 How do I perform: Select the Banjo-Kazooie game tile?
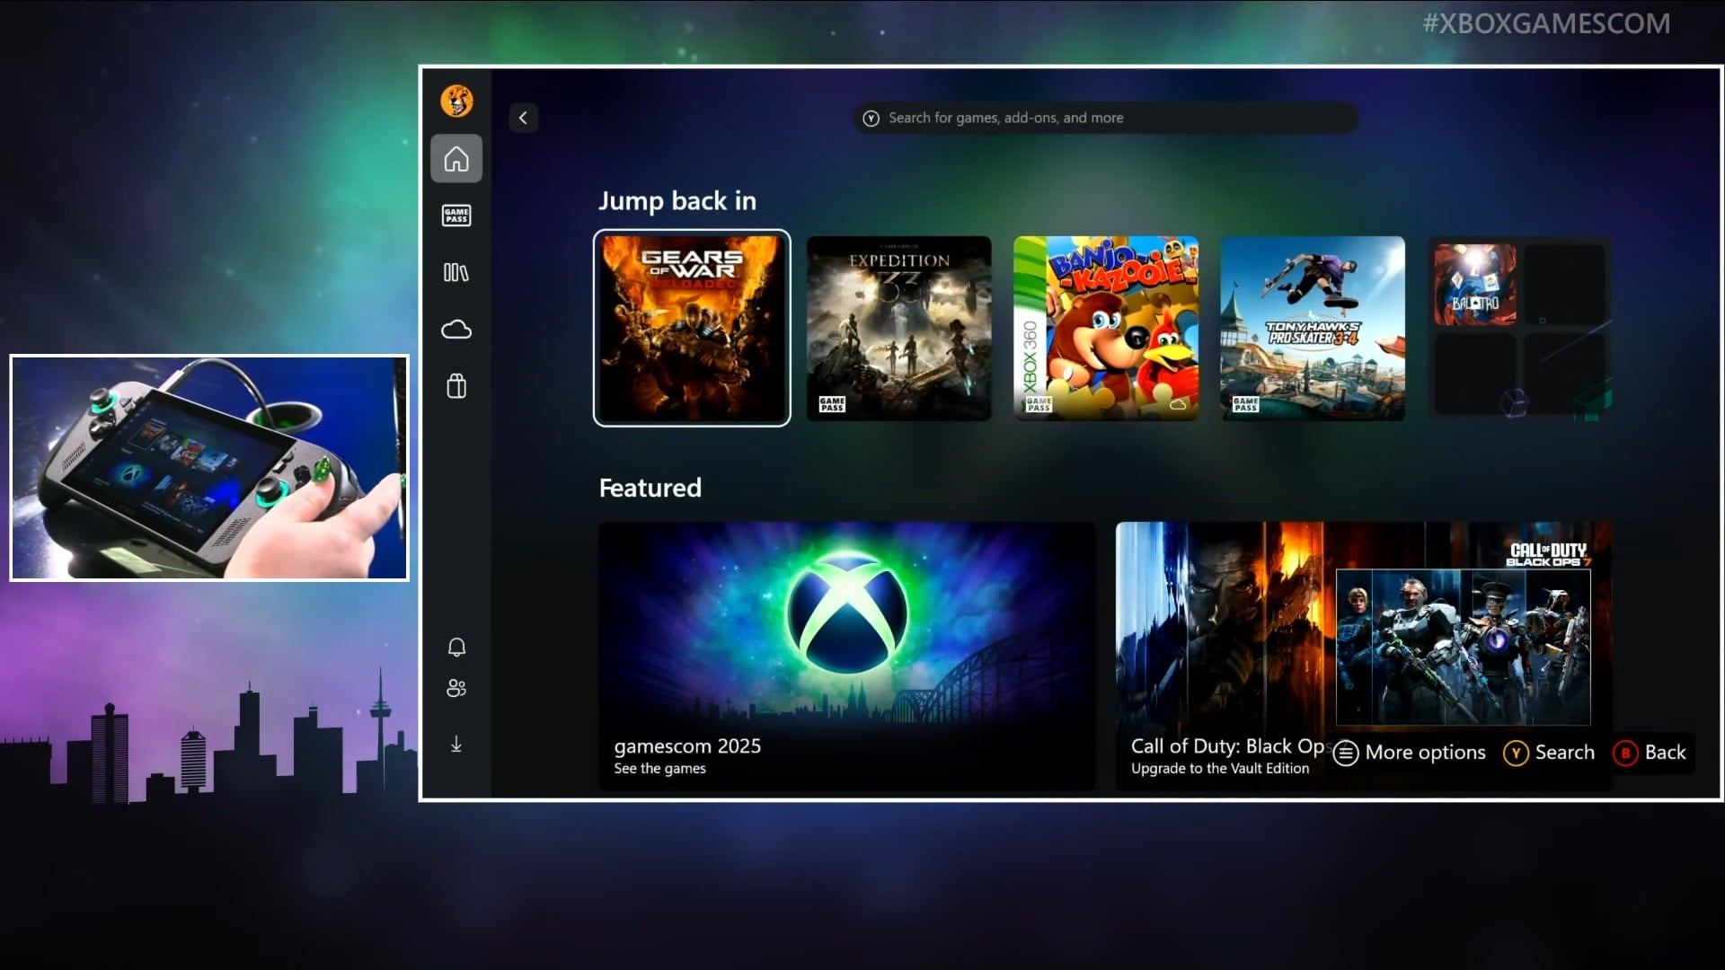tap(1106, 328)
